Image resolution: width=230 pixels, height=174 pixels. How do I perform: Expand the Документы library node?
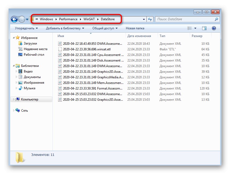tap(16, 77)
